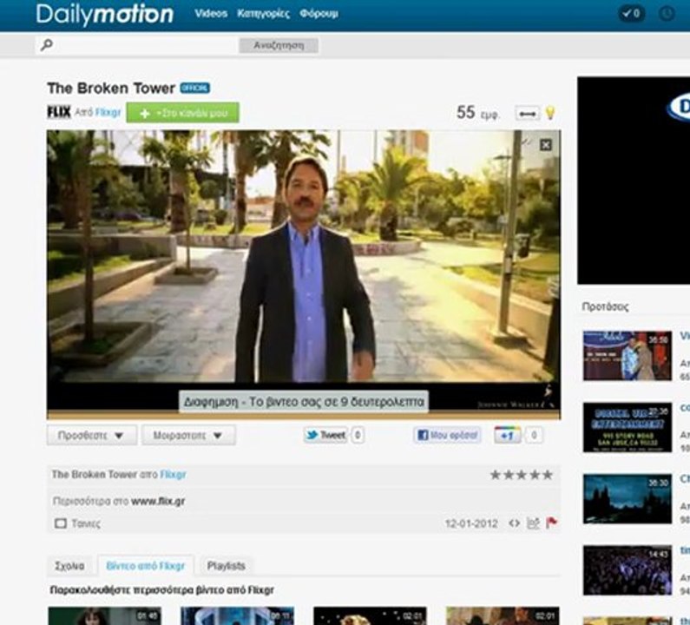Click the OFFICIAL badge next to title
The image size is (690, 625).
coord(195,88)
